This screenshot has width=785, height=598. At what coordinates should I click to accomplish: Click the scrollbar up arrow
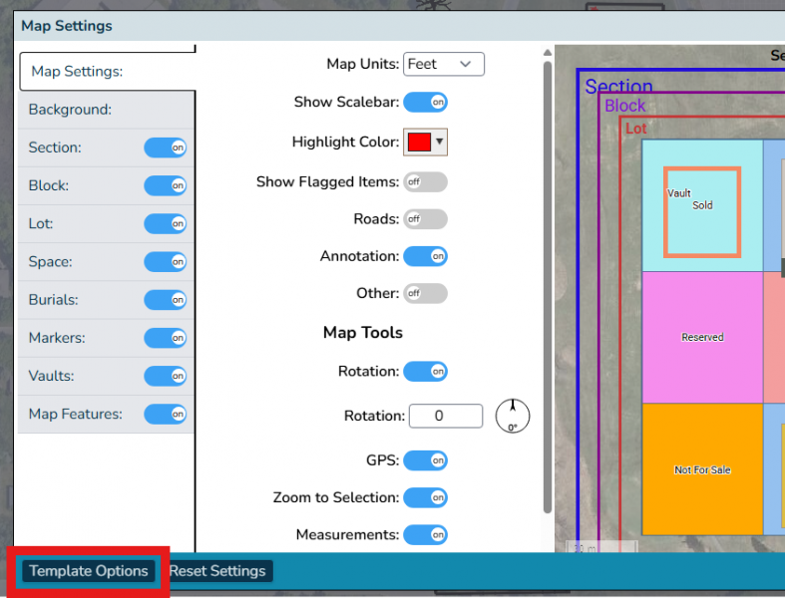click(x=548, y=53)
